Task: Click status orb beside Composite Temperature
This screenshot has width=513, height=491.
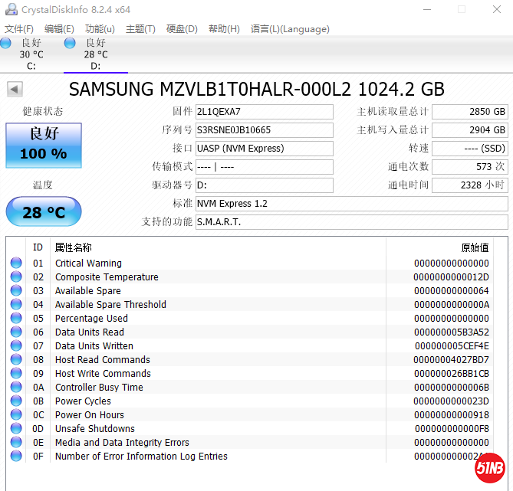Action: [x=16, y=277]
